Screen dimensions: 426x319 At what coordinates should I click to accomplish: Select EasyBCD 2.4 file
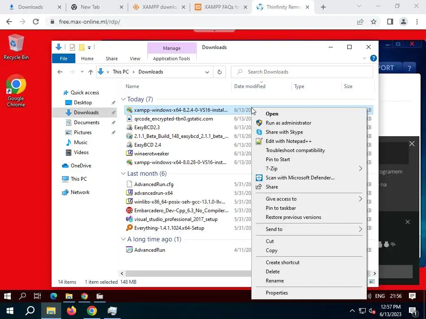(148, 145)
